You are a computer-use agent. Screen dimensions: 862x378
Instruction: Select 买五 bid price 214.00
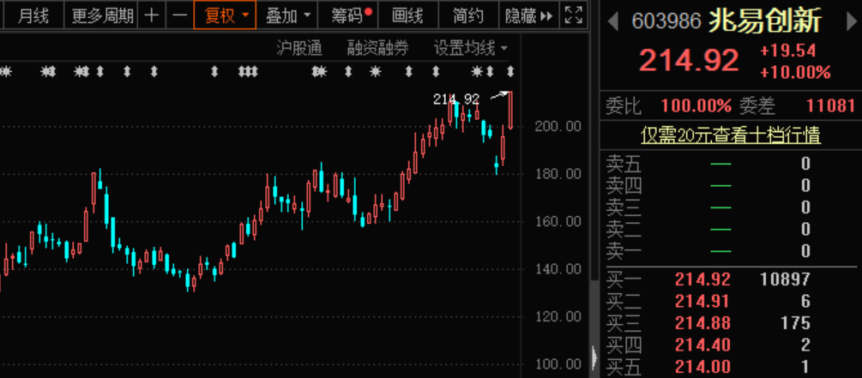(702, 367)
